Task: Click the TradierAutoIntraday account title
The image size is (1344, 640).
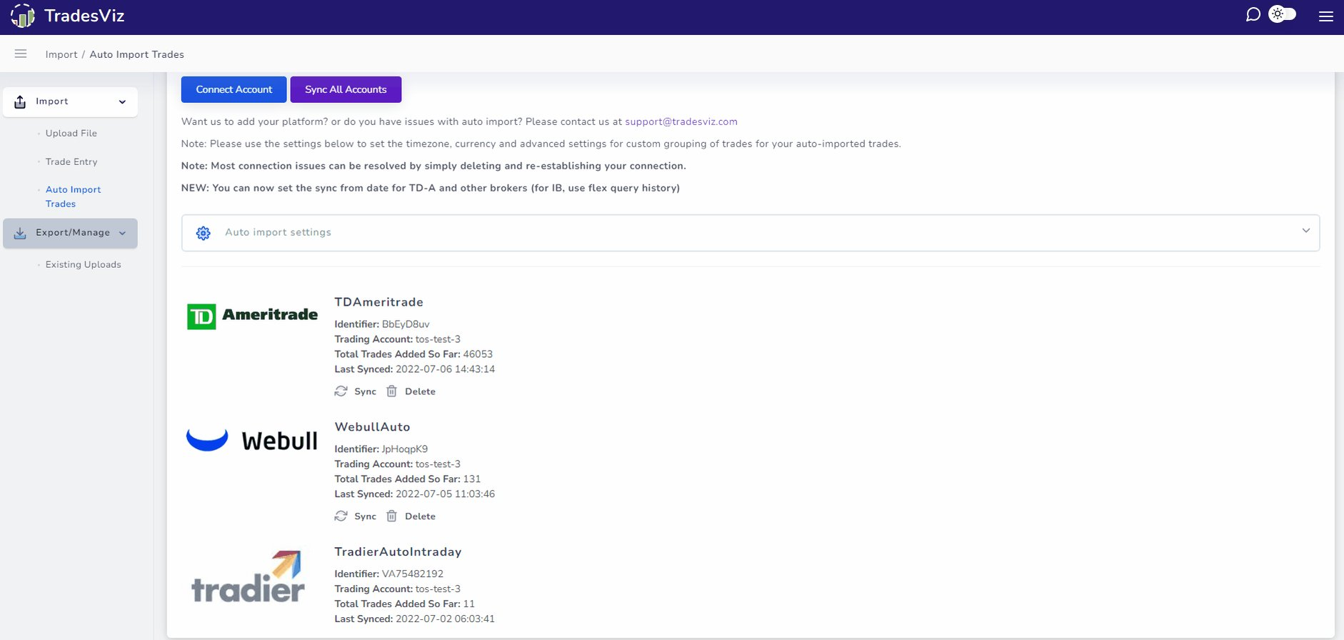Action: click(x=398, y=552)
